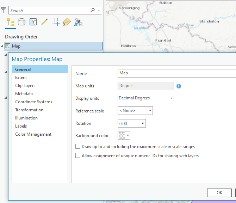Select List By Data Source icon
This screenshot has width=236, height=203.
click(22, 22)
